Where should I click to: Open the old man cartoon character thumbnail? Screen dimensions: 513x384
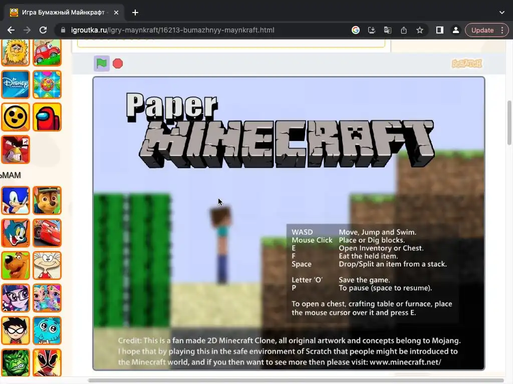pos(47,265)
